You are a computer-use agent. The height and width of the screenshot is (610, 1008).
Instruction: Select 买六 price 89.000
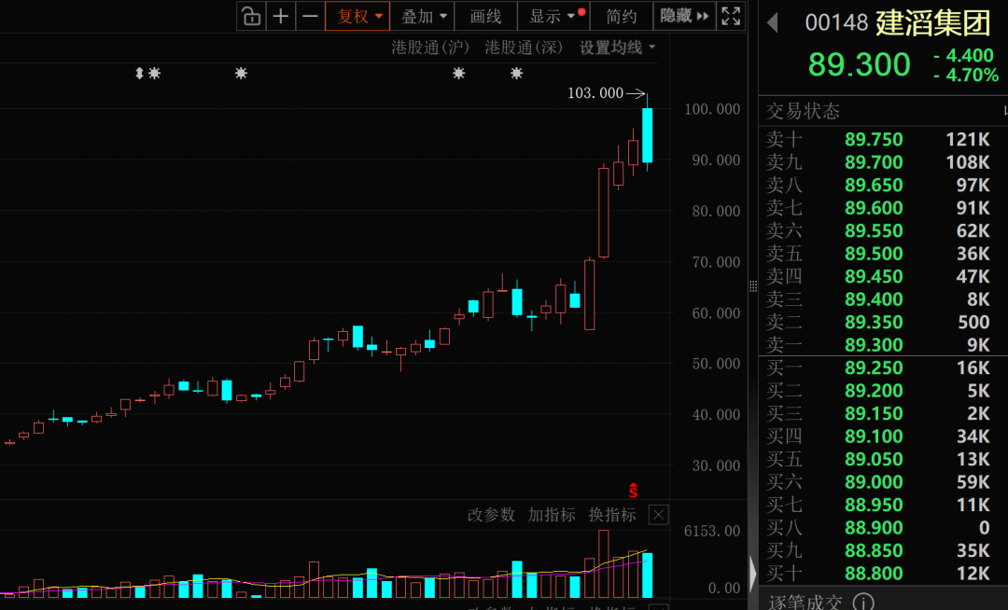[x=873, y=482]
